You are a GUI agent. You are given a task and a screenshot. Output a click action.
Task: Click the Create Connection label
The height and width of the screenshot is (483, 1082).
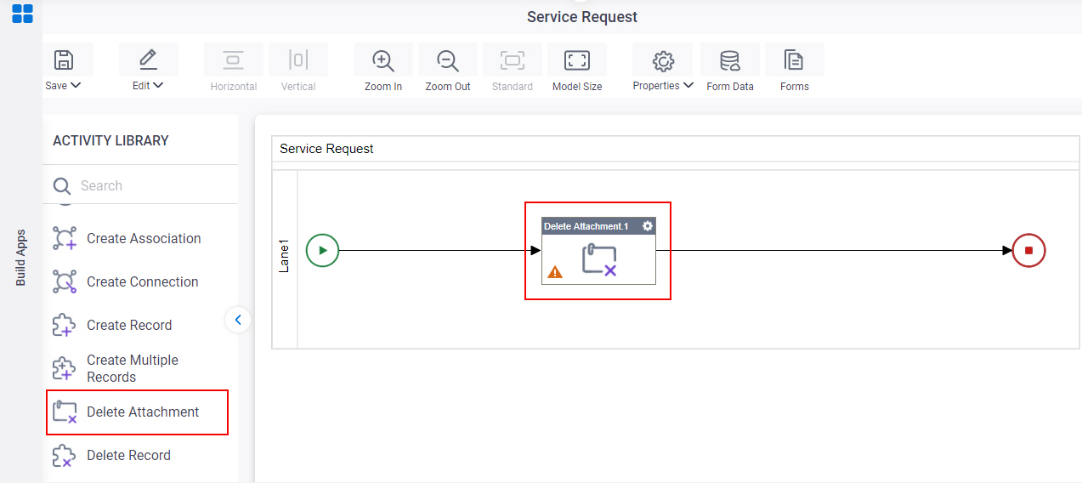[142, 281]
